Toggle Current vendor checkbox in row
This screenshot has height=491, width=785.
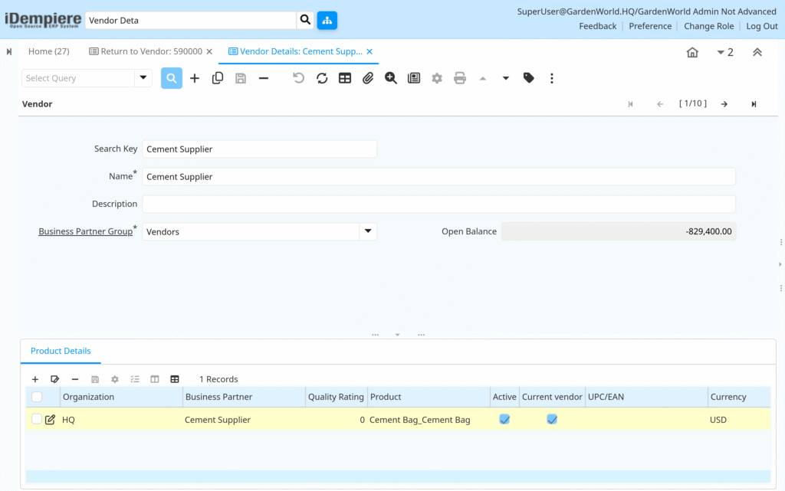point(552,420)
